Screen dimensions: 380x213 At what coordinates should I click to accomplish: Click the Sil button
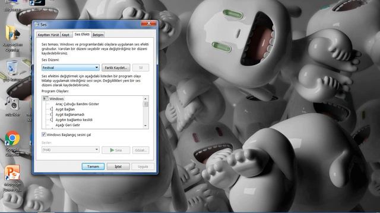(x=141, y=67)
